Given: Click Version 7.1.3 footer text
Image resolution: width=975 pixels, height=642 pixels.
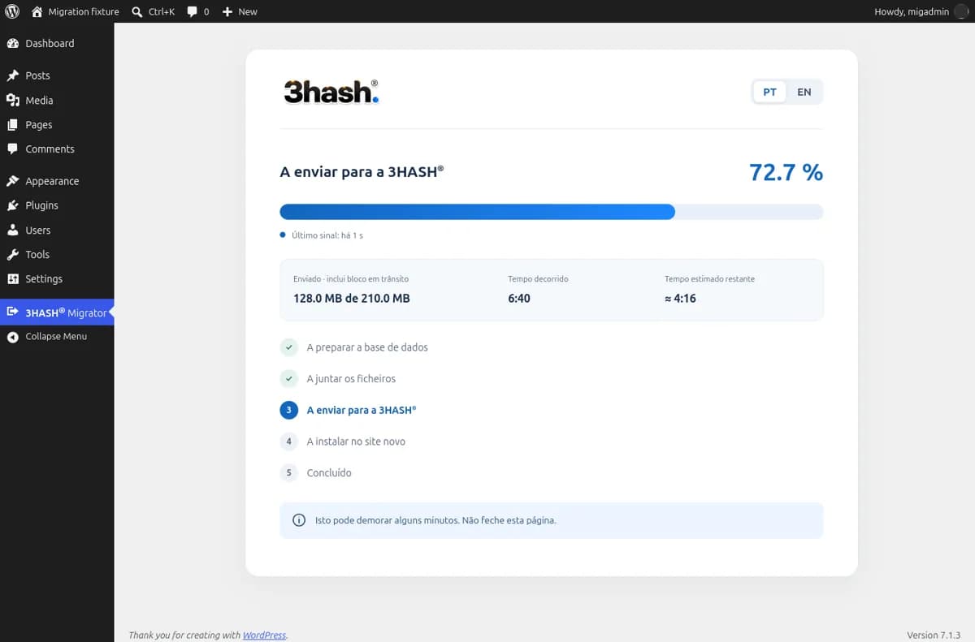Looking at the screenshot, I should pyautogui.click(x=934, y=635).
